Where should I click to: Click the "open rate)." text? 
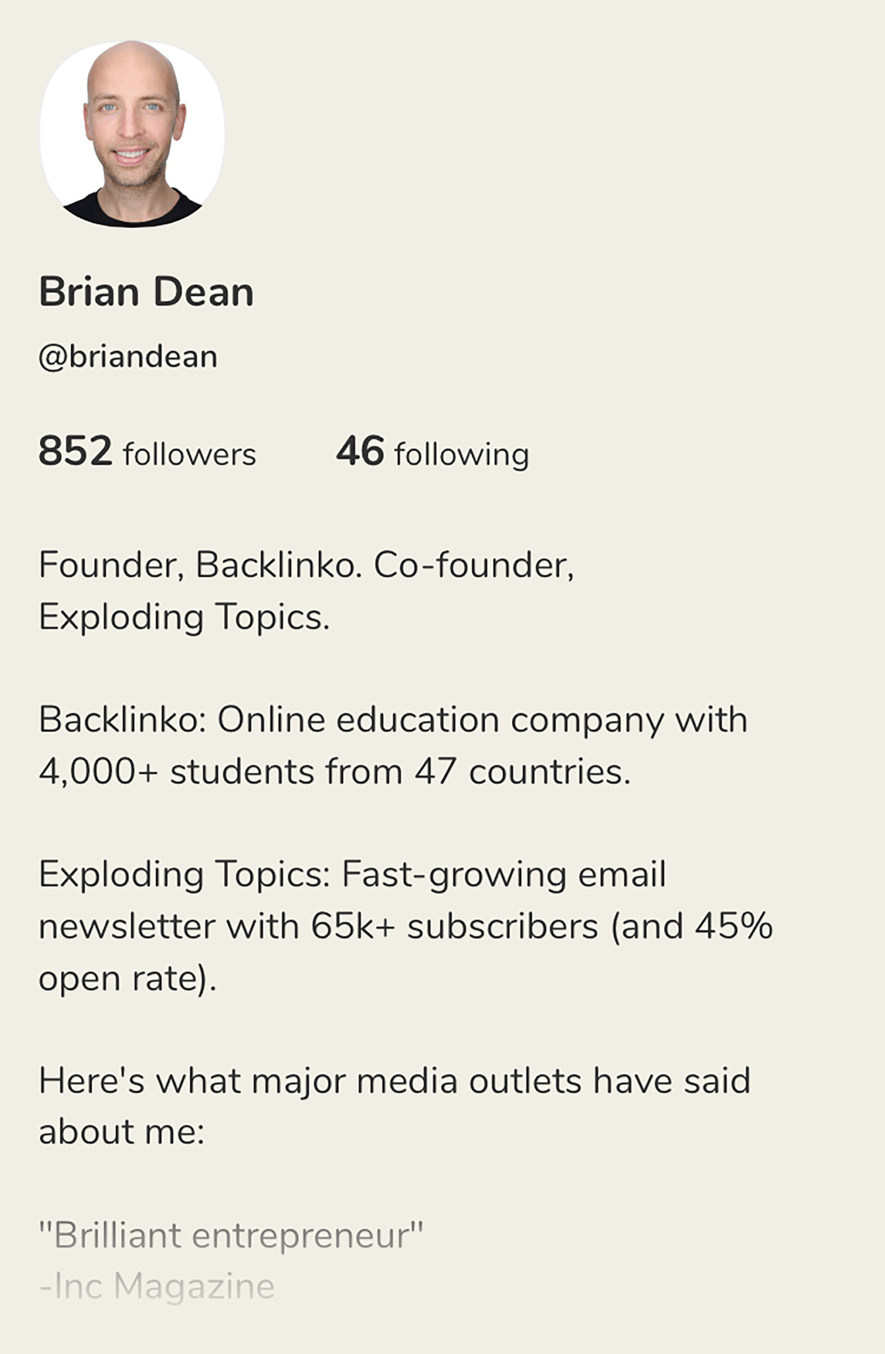coord(127,978)
